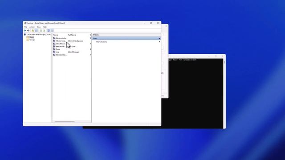Click the Forward arrow toolbar icon
This screenshot has height=160, width=285.
pyautogui.click(x=28, y=31)
